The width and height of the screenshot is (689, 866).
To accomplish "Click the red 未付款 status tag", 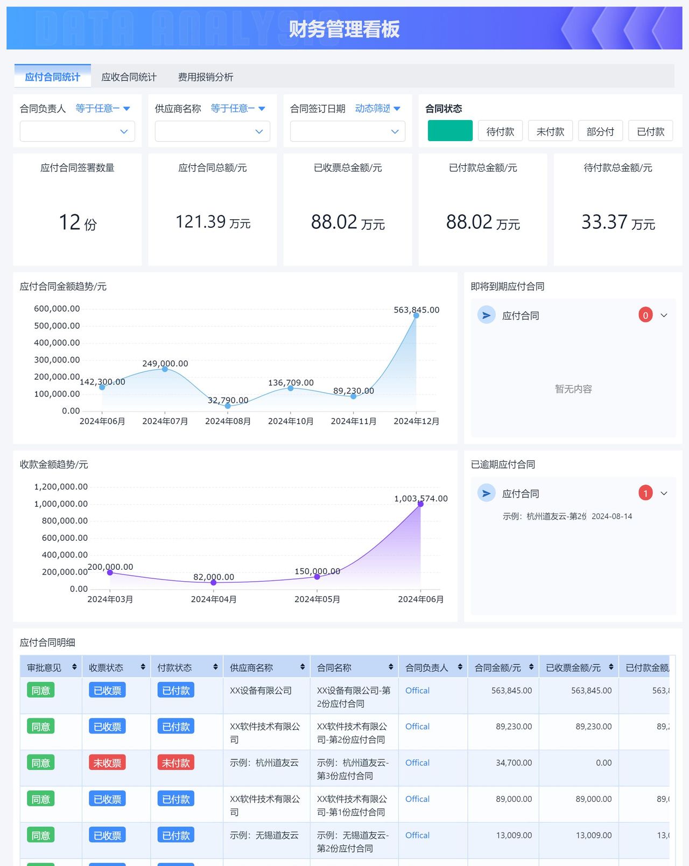I will [x=175, y=763].
